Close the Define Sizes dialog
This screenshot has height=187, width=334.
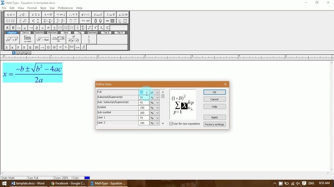pyautogui.click(x=225, y=84)
